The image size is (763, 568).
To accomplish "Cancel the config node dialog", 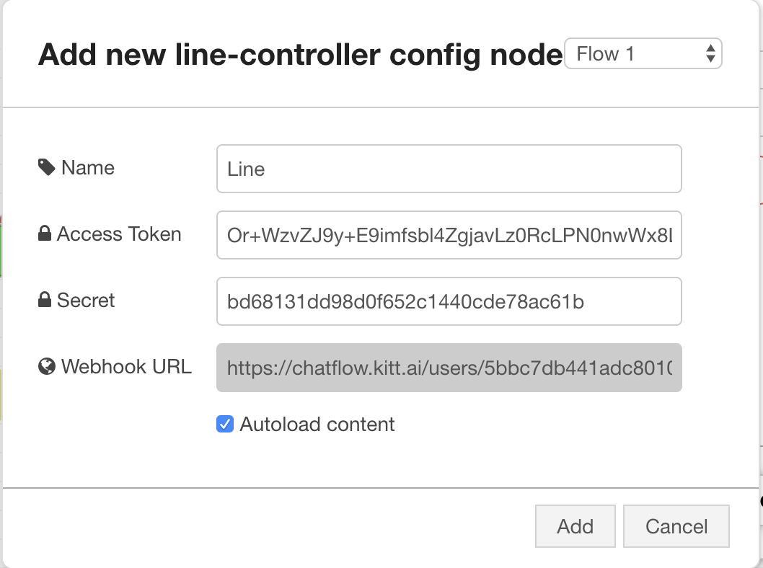I will tap(676, 526).
